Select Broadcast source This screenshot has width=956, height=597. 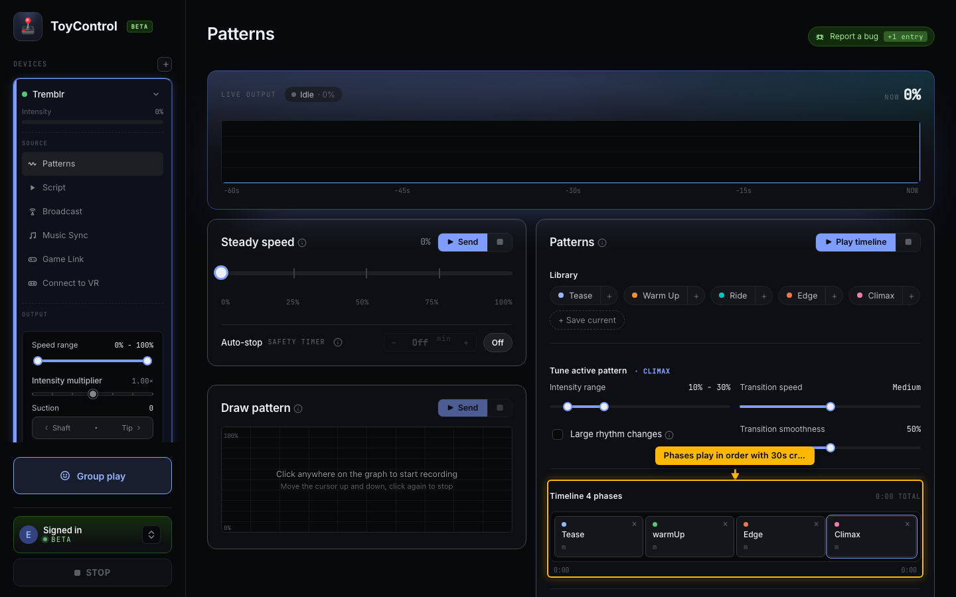[x=92, y=212]
